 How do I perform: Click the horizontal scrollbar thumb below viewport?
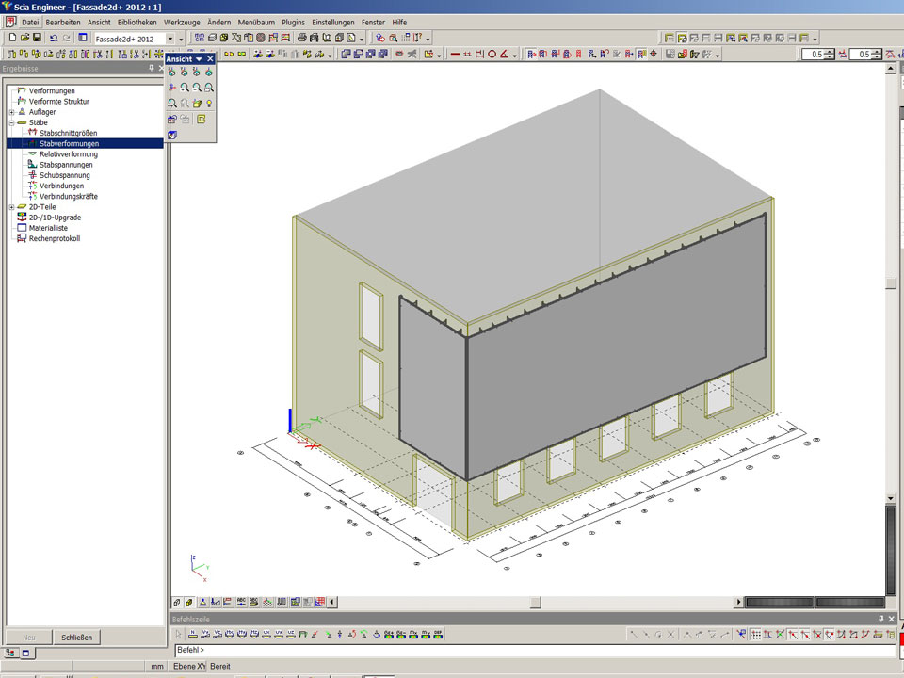coord(535,602)
